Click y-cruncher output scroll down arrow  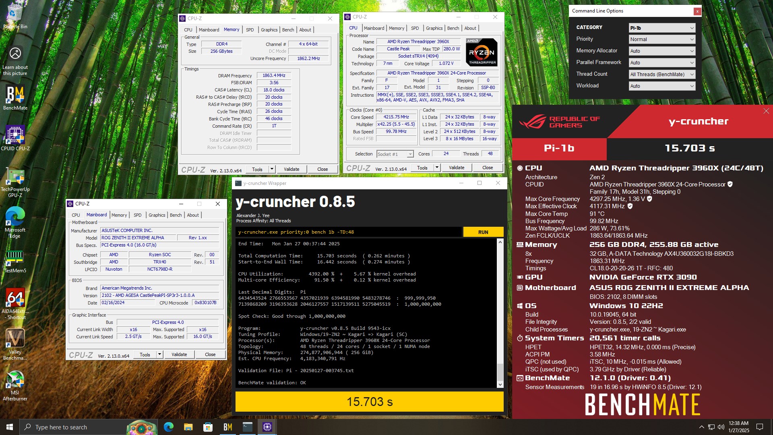500,385
